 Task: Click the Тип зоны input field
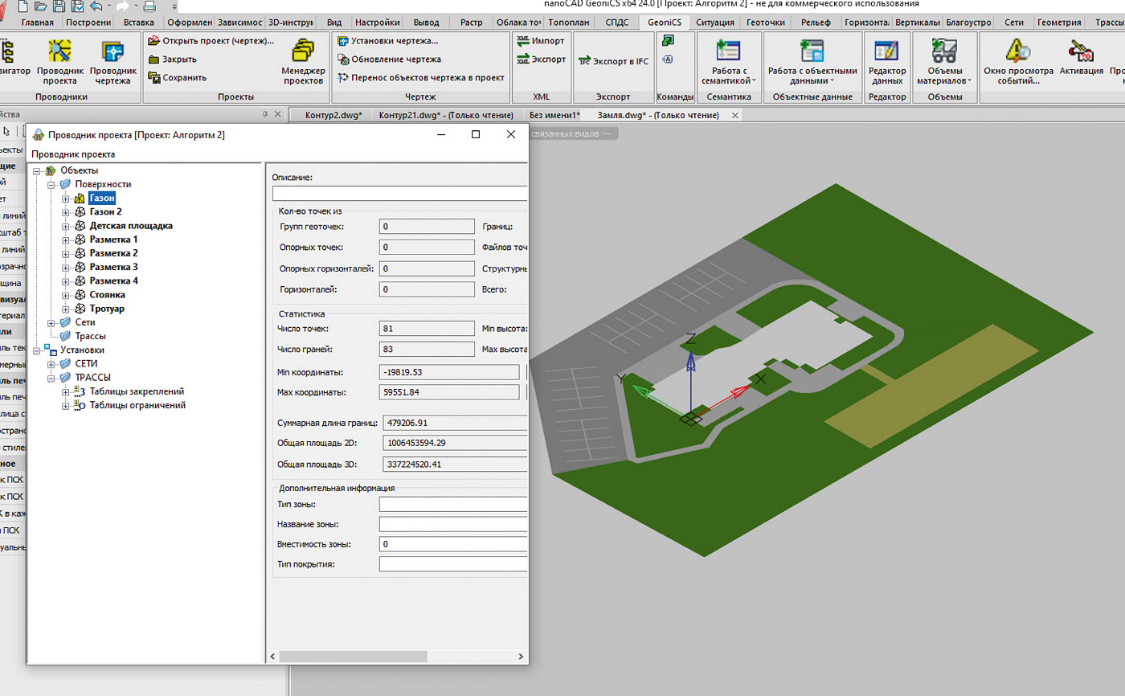452,504
